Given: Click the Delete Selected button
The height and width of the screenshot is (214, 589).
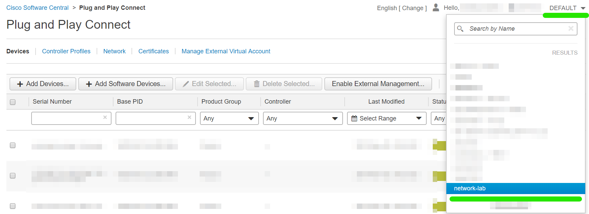Looking at the screenshot, I should coord(284,84).
